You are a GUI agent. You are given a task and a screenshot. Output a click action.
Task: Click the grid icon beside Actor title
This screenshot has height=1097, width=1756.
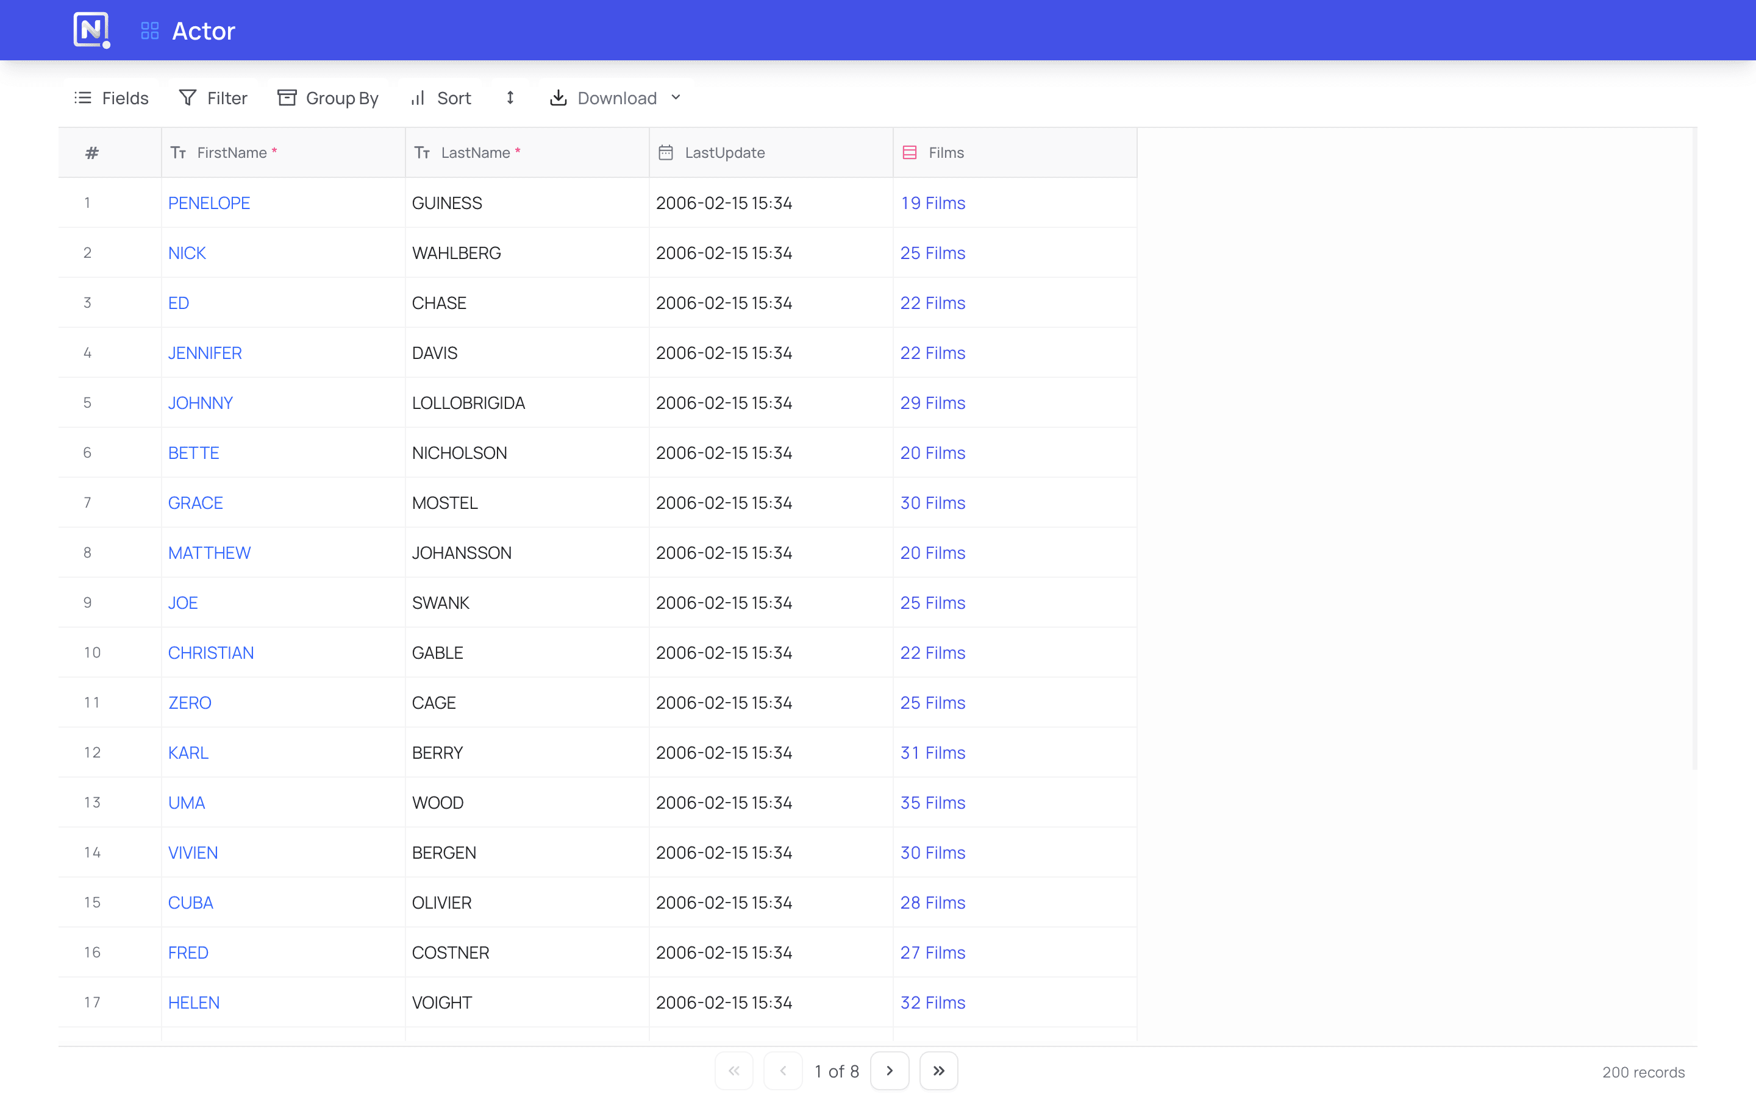149,30
